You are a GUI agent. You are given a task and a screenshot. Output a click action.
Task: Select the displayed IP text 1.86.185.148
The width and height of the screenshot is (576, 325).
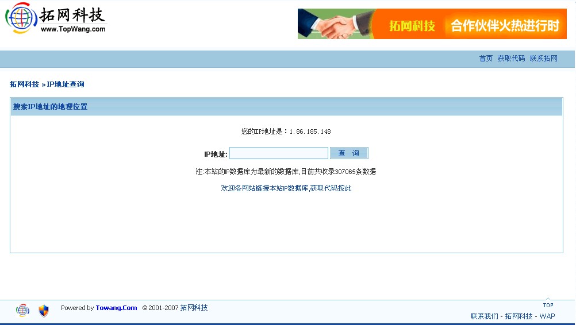(x=310, y=131)
